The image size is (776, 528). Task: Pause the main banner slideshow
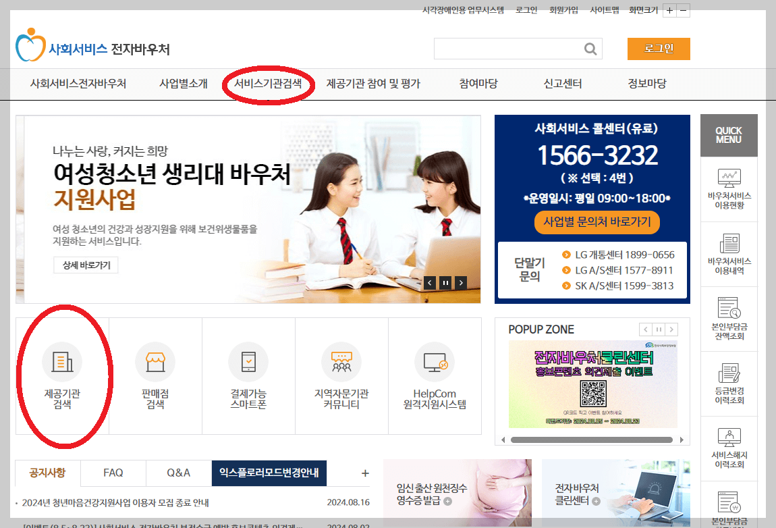tap(446, 282)
